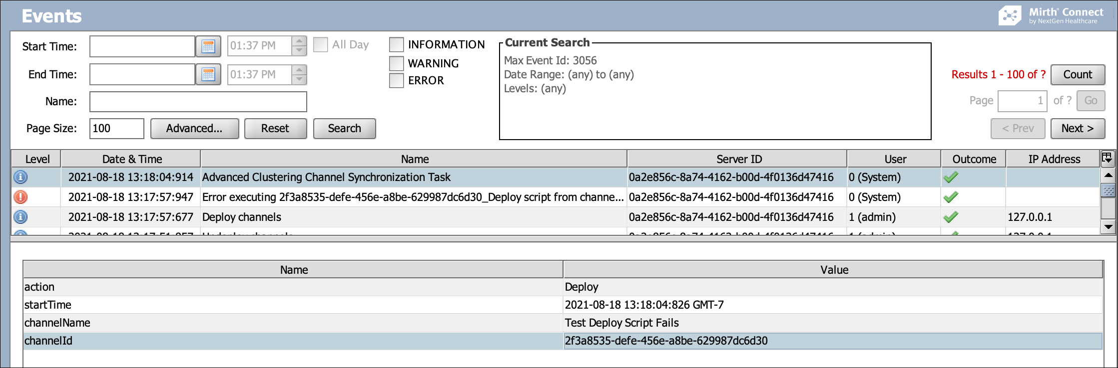Click the Mirth Connect logo
This screenshot has height=368, width=1118.
(x=1051, y=15)
